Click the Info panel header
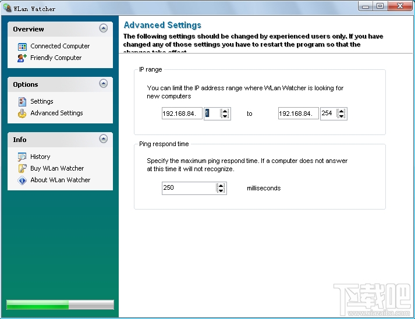 [60, 140]
